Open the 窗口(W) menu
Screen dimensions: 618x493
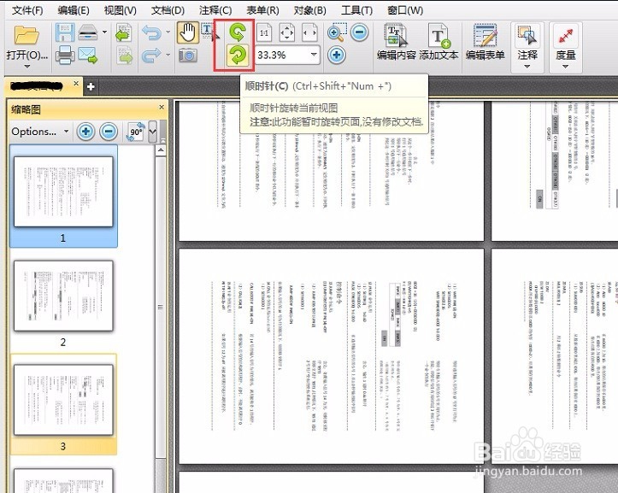point(405,10)
